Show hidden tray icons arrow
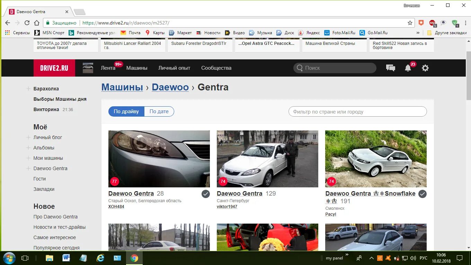471x265 pixels. (371, 258)
